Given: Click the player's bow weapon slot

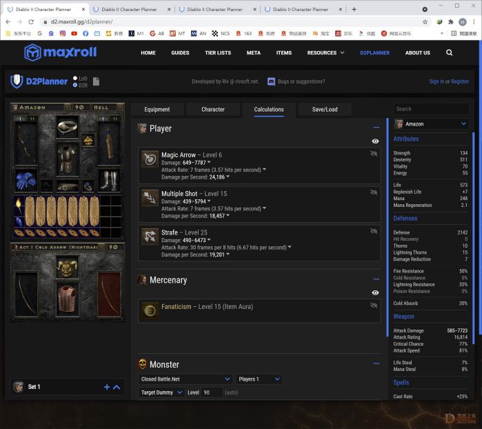Looking at the screenshot, I should coord(26,143).
